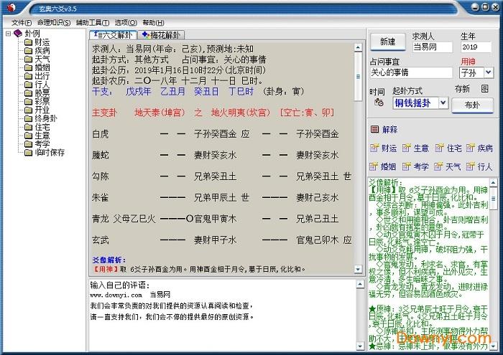Click the hexagram panel scrollbar thumb
The image size is (503, 355).
(358, 76)
